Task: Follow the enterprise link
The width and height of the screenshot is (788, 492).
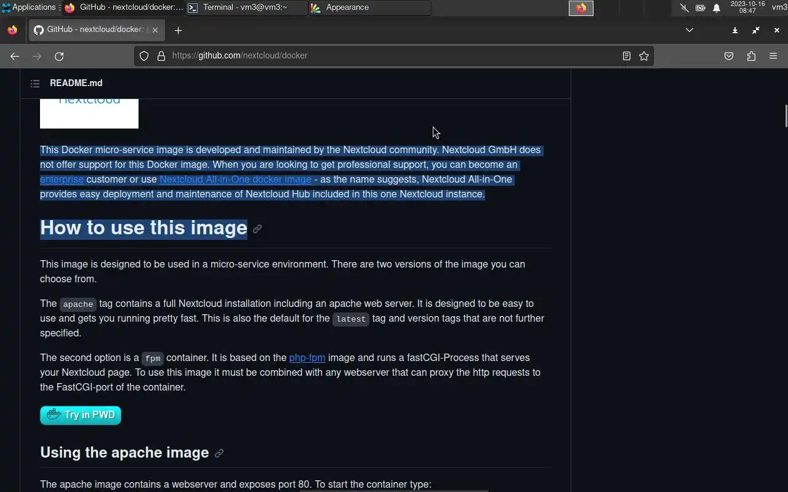Action: (62, 180)
